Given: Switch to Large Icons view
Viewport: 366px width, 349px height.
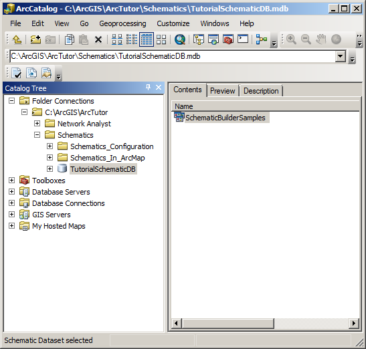Looking at the screenshot, I should [x=117, y=39].
